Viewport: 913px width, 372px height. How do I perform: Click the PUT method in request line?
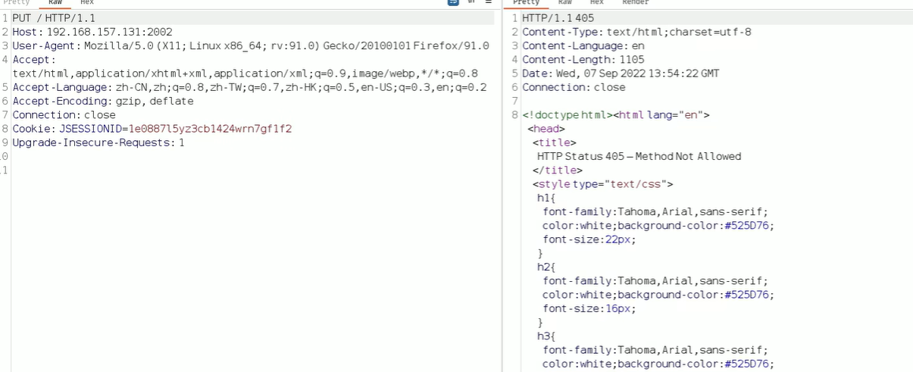pos(22,17)
